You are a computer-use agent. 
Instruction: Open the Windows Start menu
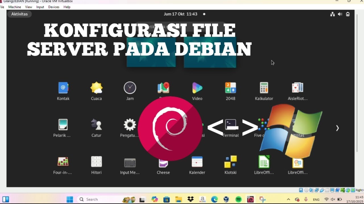point(70,199)
